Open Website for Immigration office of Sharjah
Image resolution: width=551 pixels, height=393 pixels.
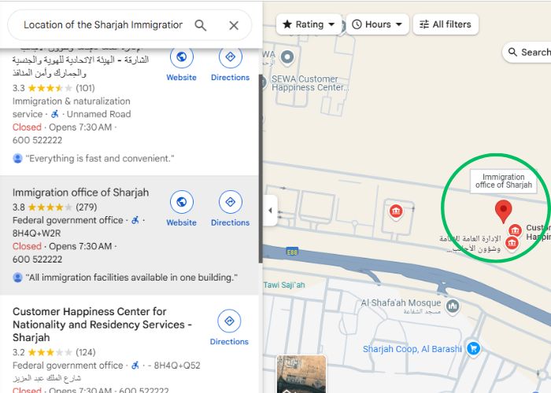(x=181, y=209)
